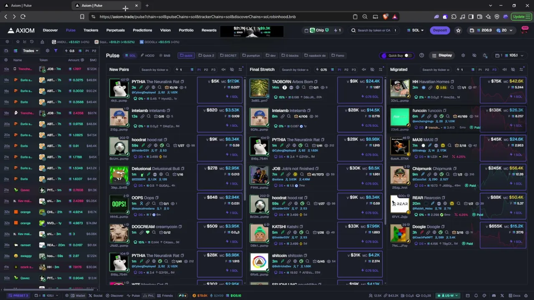This screenshot has height=300, width=534.
Task: Click the Deposit button
Action: tap(440, 30)
